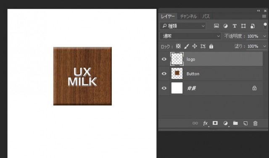Lock transparent pixels checkerboard icon
Viewport: 269px width, 158px height.
point(178,46)
